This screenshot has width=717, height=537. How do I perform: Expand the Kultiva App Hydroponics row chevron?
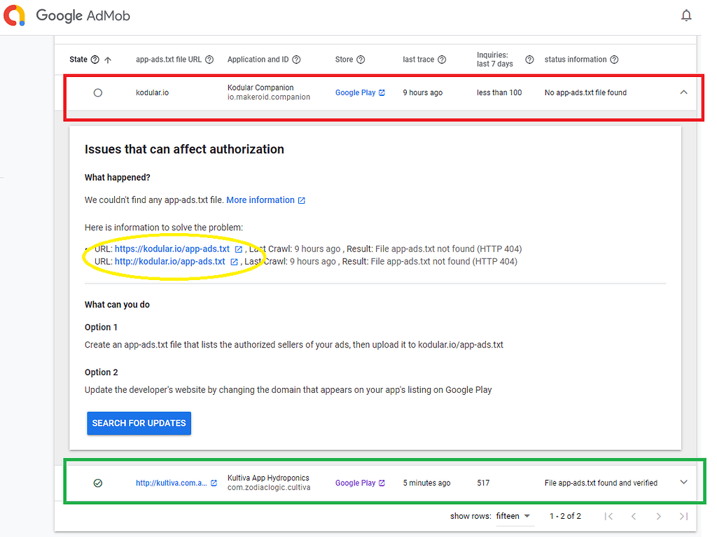point(684,482)
